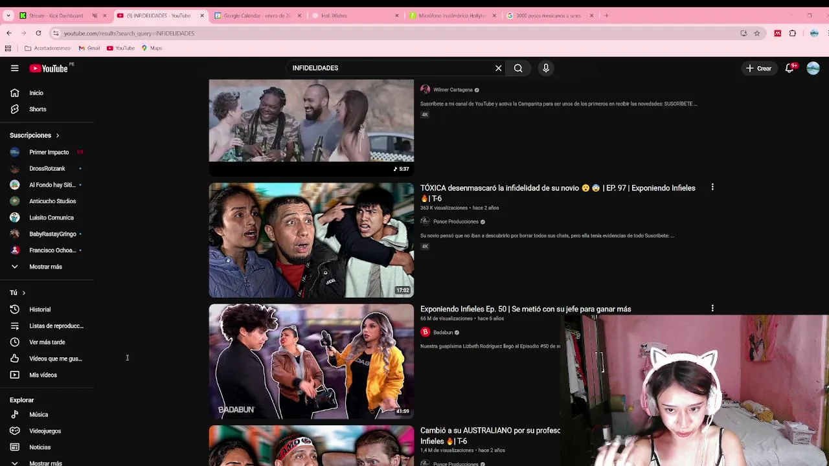This screenshot has height=466, width=829.
Task: Open the TÓXICA desenmascaró la infidelidad title
Action: coord(558,193)
